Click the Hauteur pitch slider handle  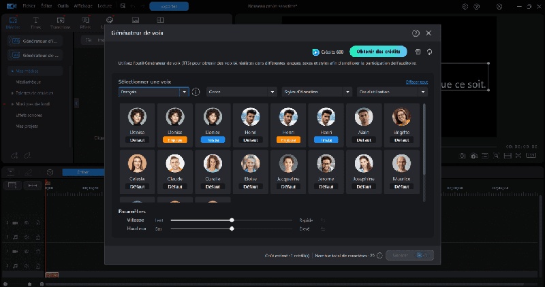click(232, 229)
